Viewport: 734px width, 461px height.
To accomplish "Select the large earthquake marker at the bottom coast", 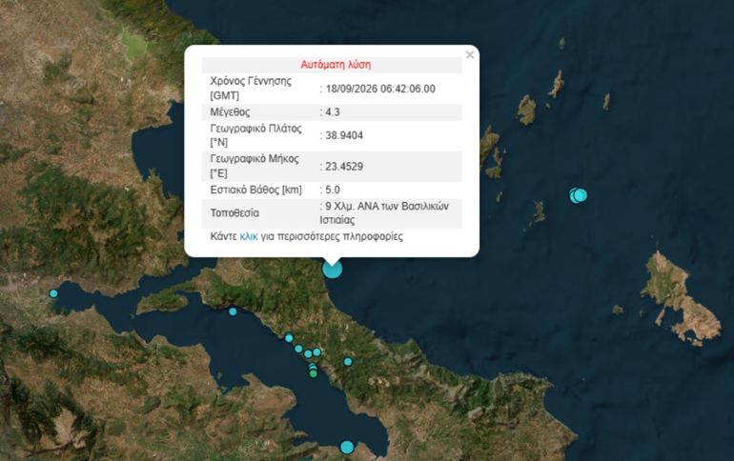I will 347,448.
